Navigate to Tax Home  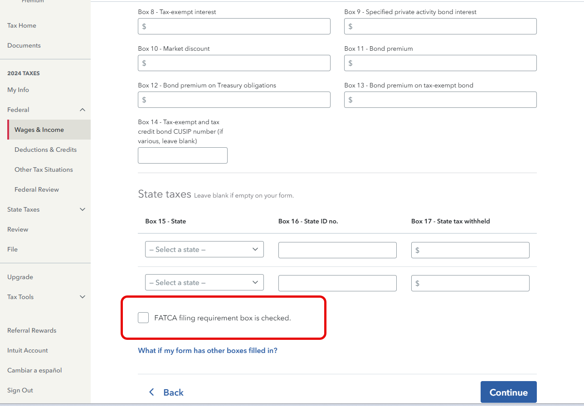[22, 25]
